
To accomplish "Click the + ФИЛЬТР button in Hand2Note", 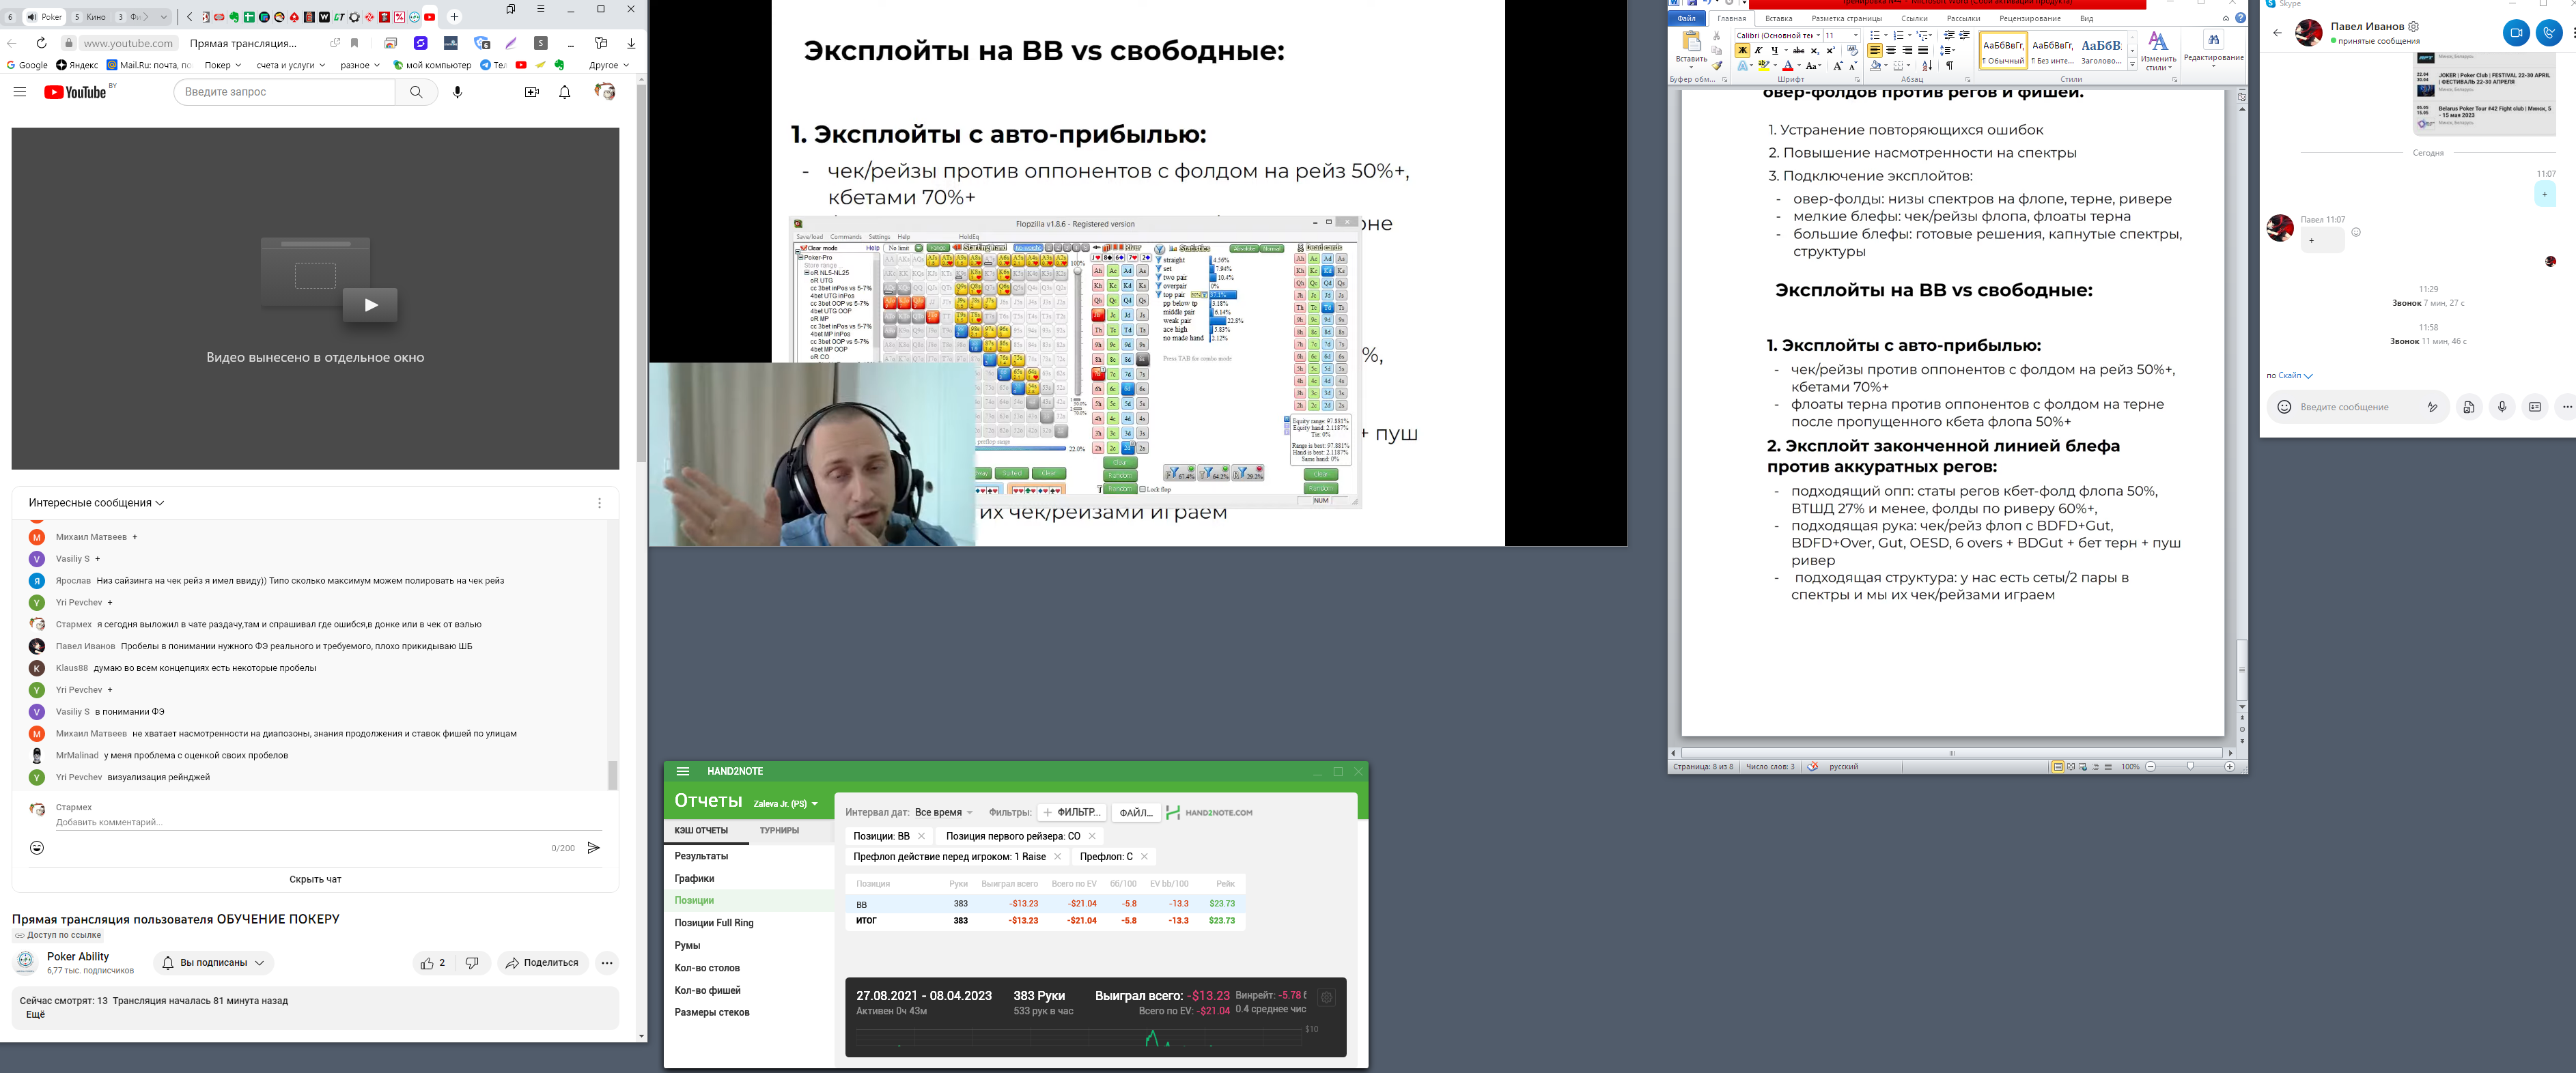I will click(x=1072, y=812).
